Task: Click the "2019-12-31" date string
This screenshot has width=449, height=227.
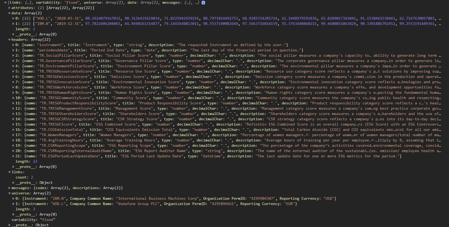Action: coord(68,24)
